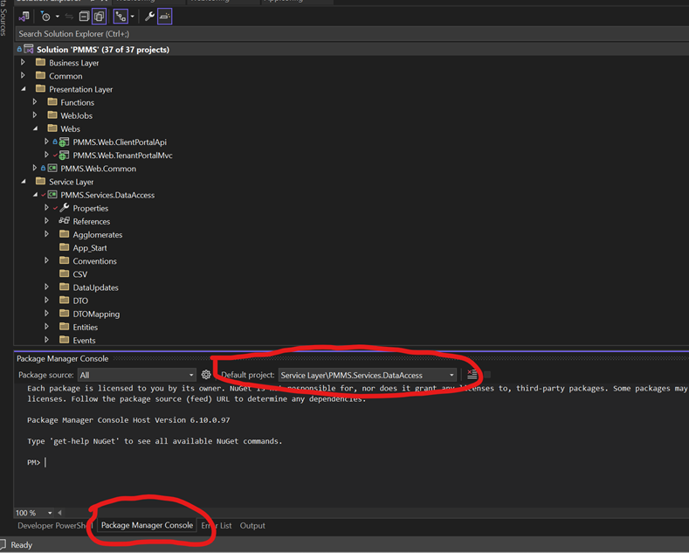Open NuGet settings gear icon
689x553 pixels.
coord(206,375)
